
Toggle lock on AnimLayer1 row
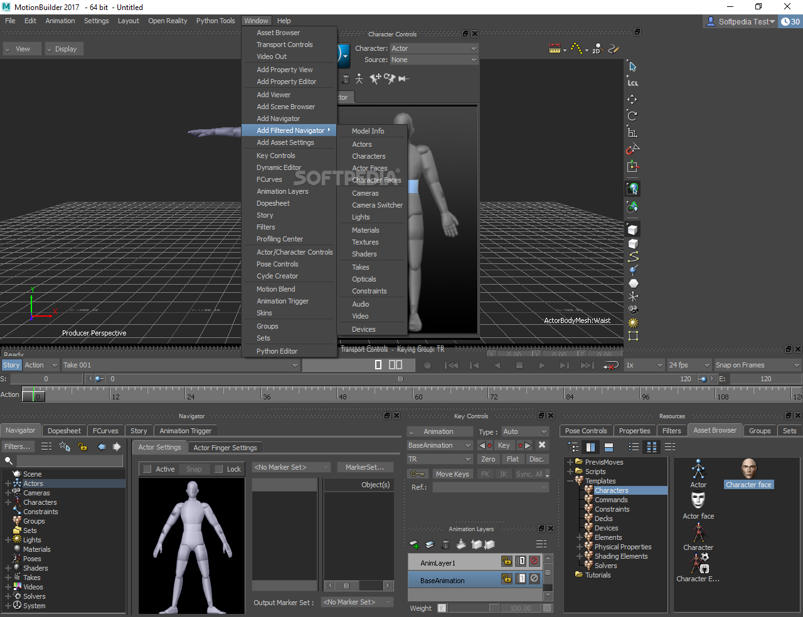pyautogui.click(x=507, y=561)
